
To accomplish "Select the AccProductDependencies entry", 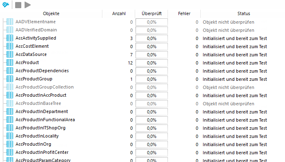I will (x=42, y=71).
